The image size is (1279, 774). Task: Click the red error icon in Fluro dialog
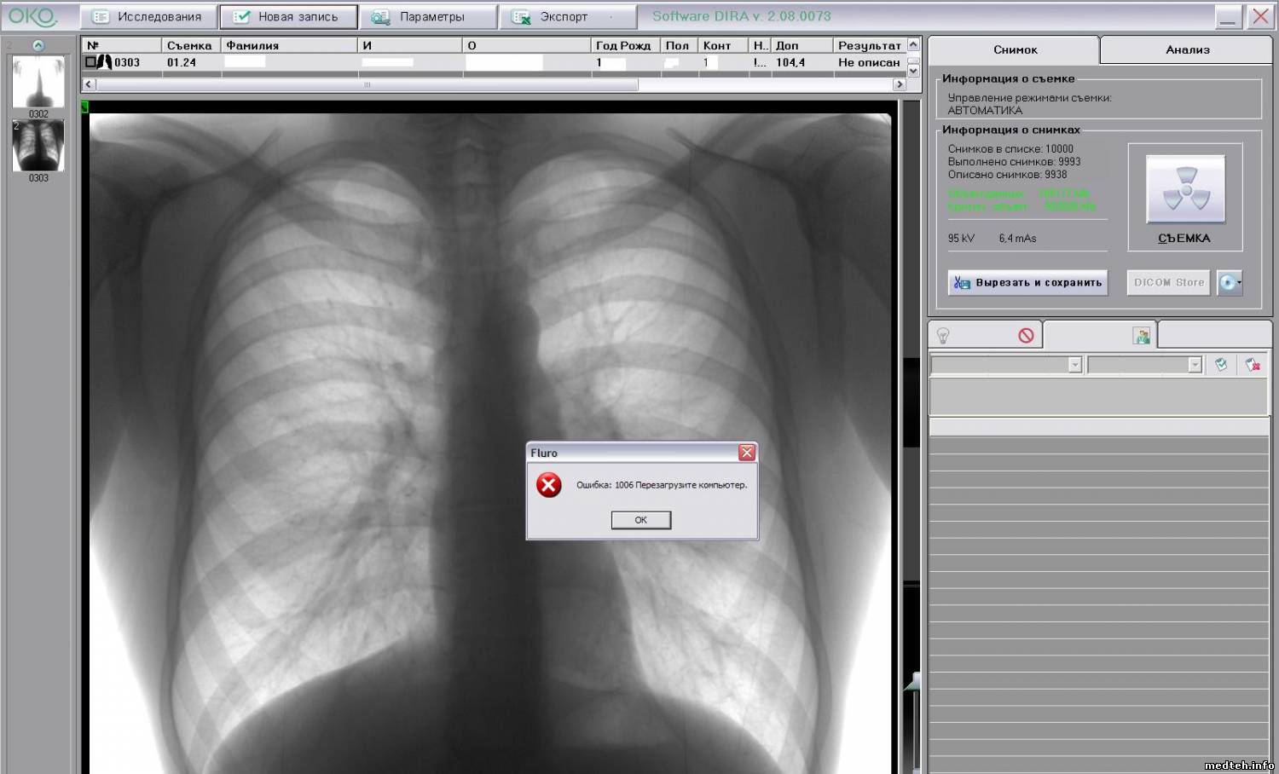point(549,485)
